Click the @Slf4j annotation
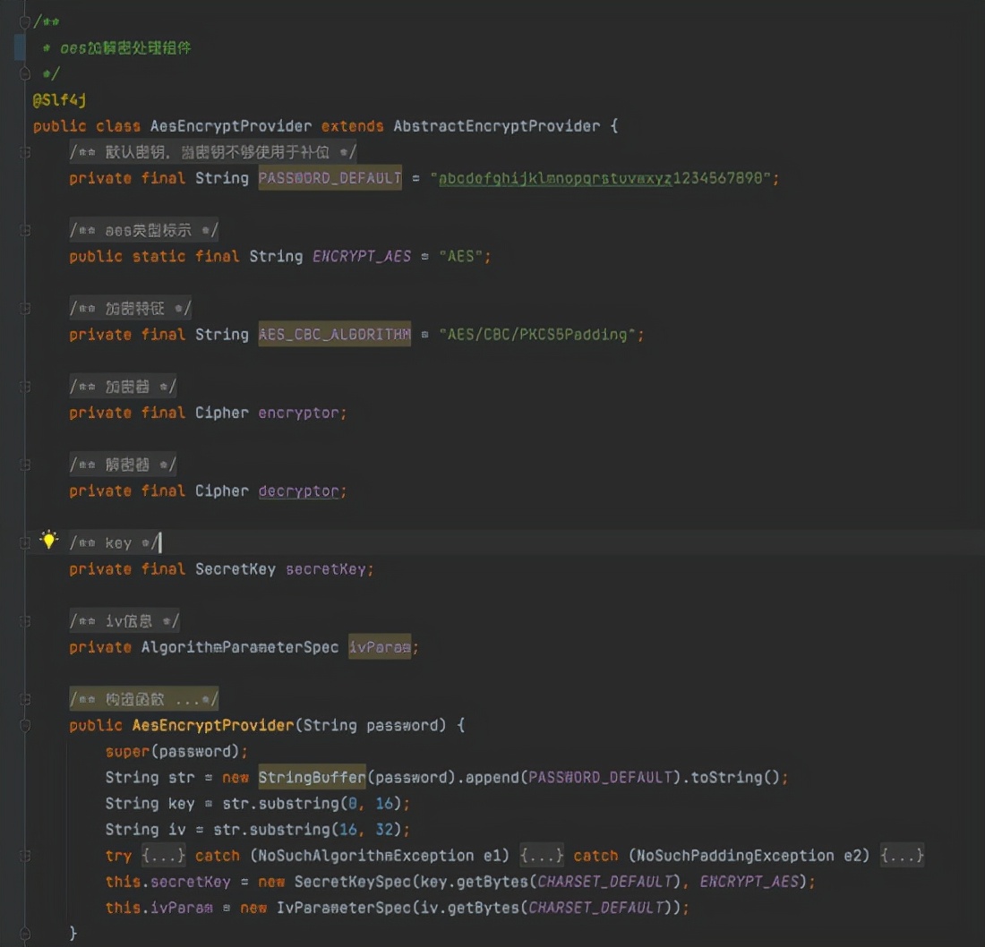 tap(59, 100)
